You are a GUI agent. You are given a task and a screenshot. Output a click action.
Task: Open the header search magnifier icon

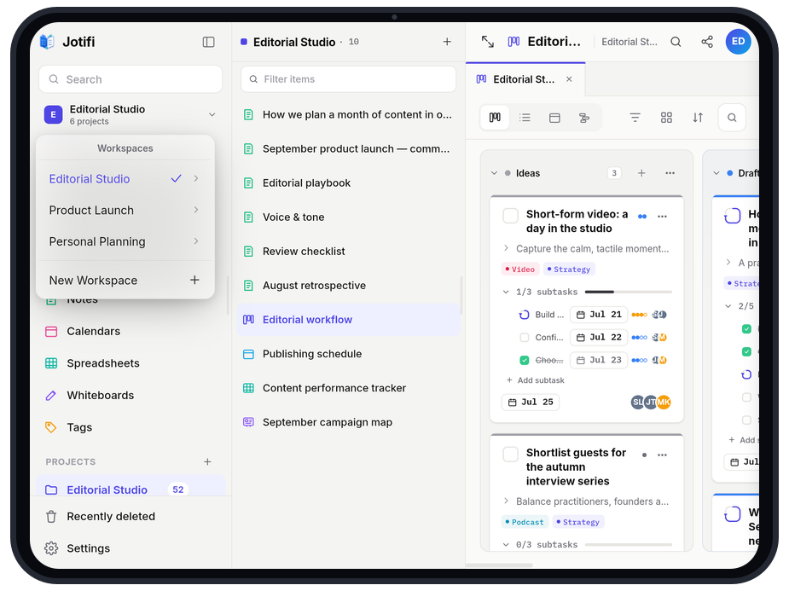pos(676,42)
